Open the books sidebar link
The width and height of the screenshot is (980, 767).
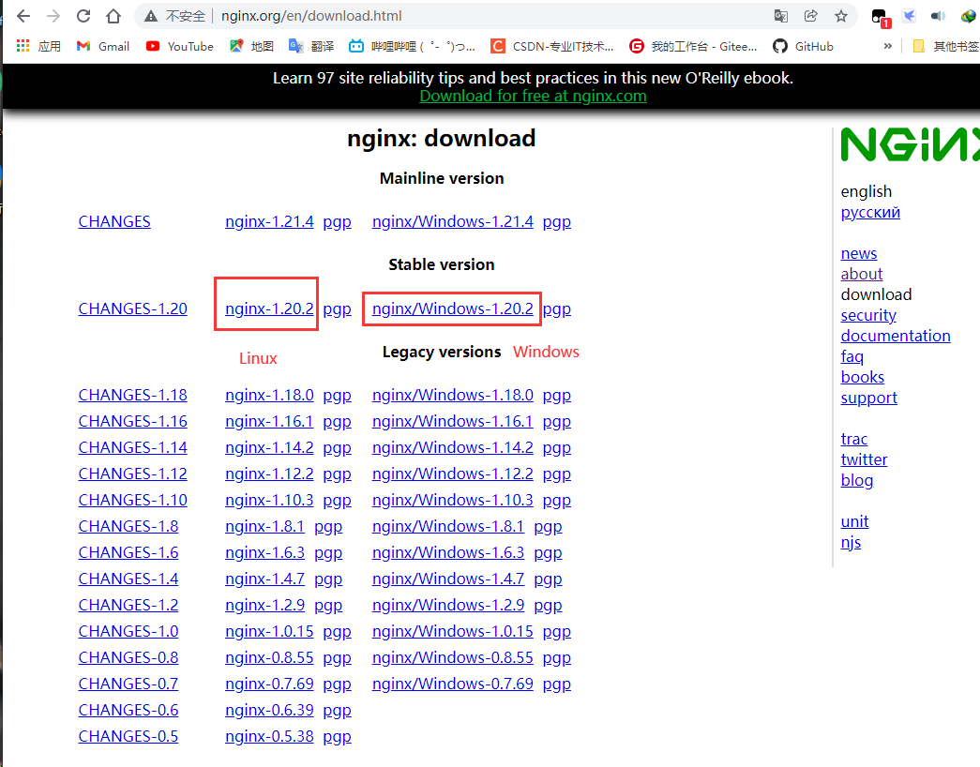click(x=863, y=378)
